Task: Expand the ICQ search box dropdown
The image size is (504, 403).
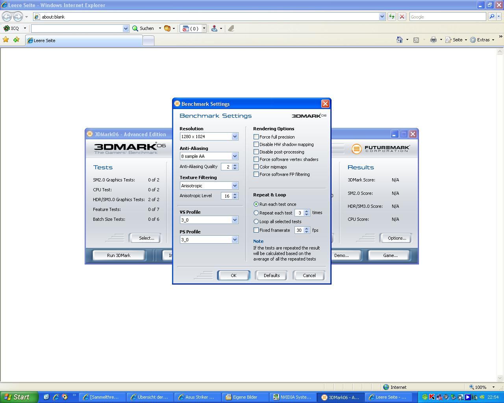Action: (126, 28)
